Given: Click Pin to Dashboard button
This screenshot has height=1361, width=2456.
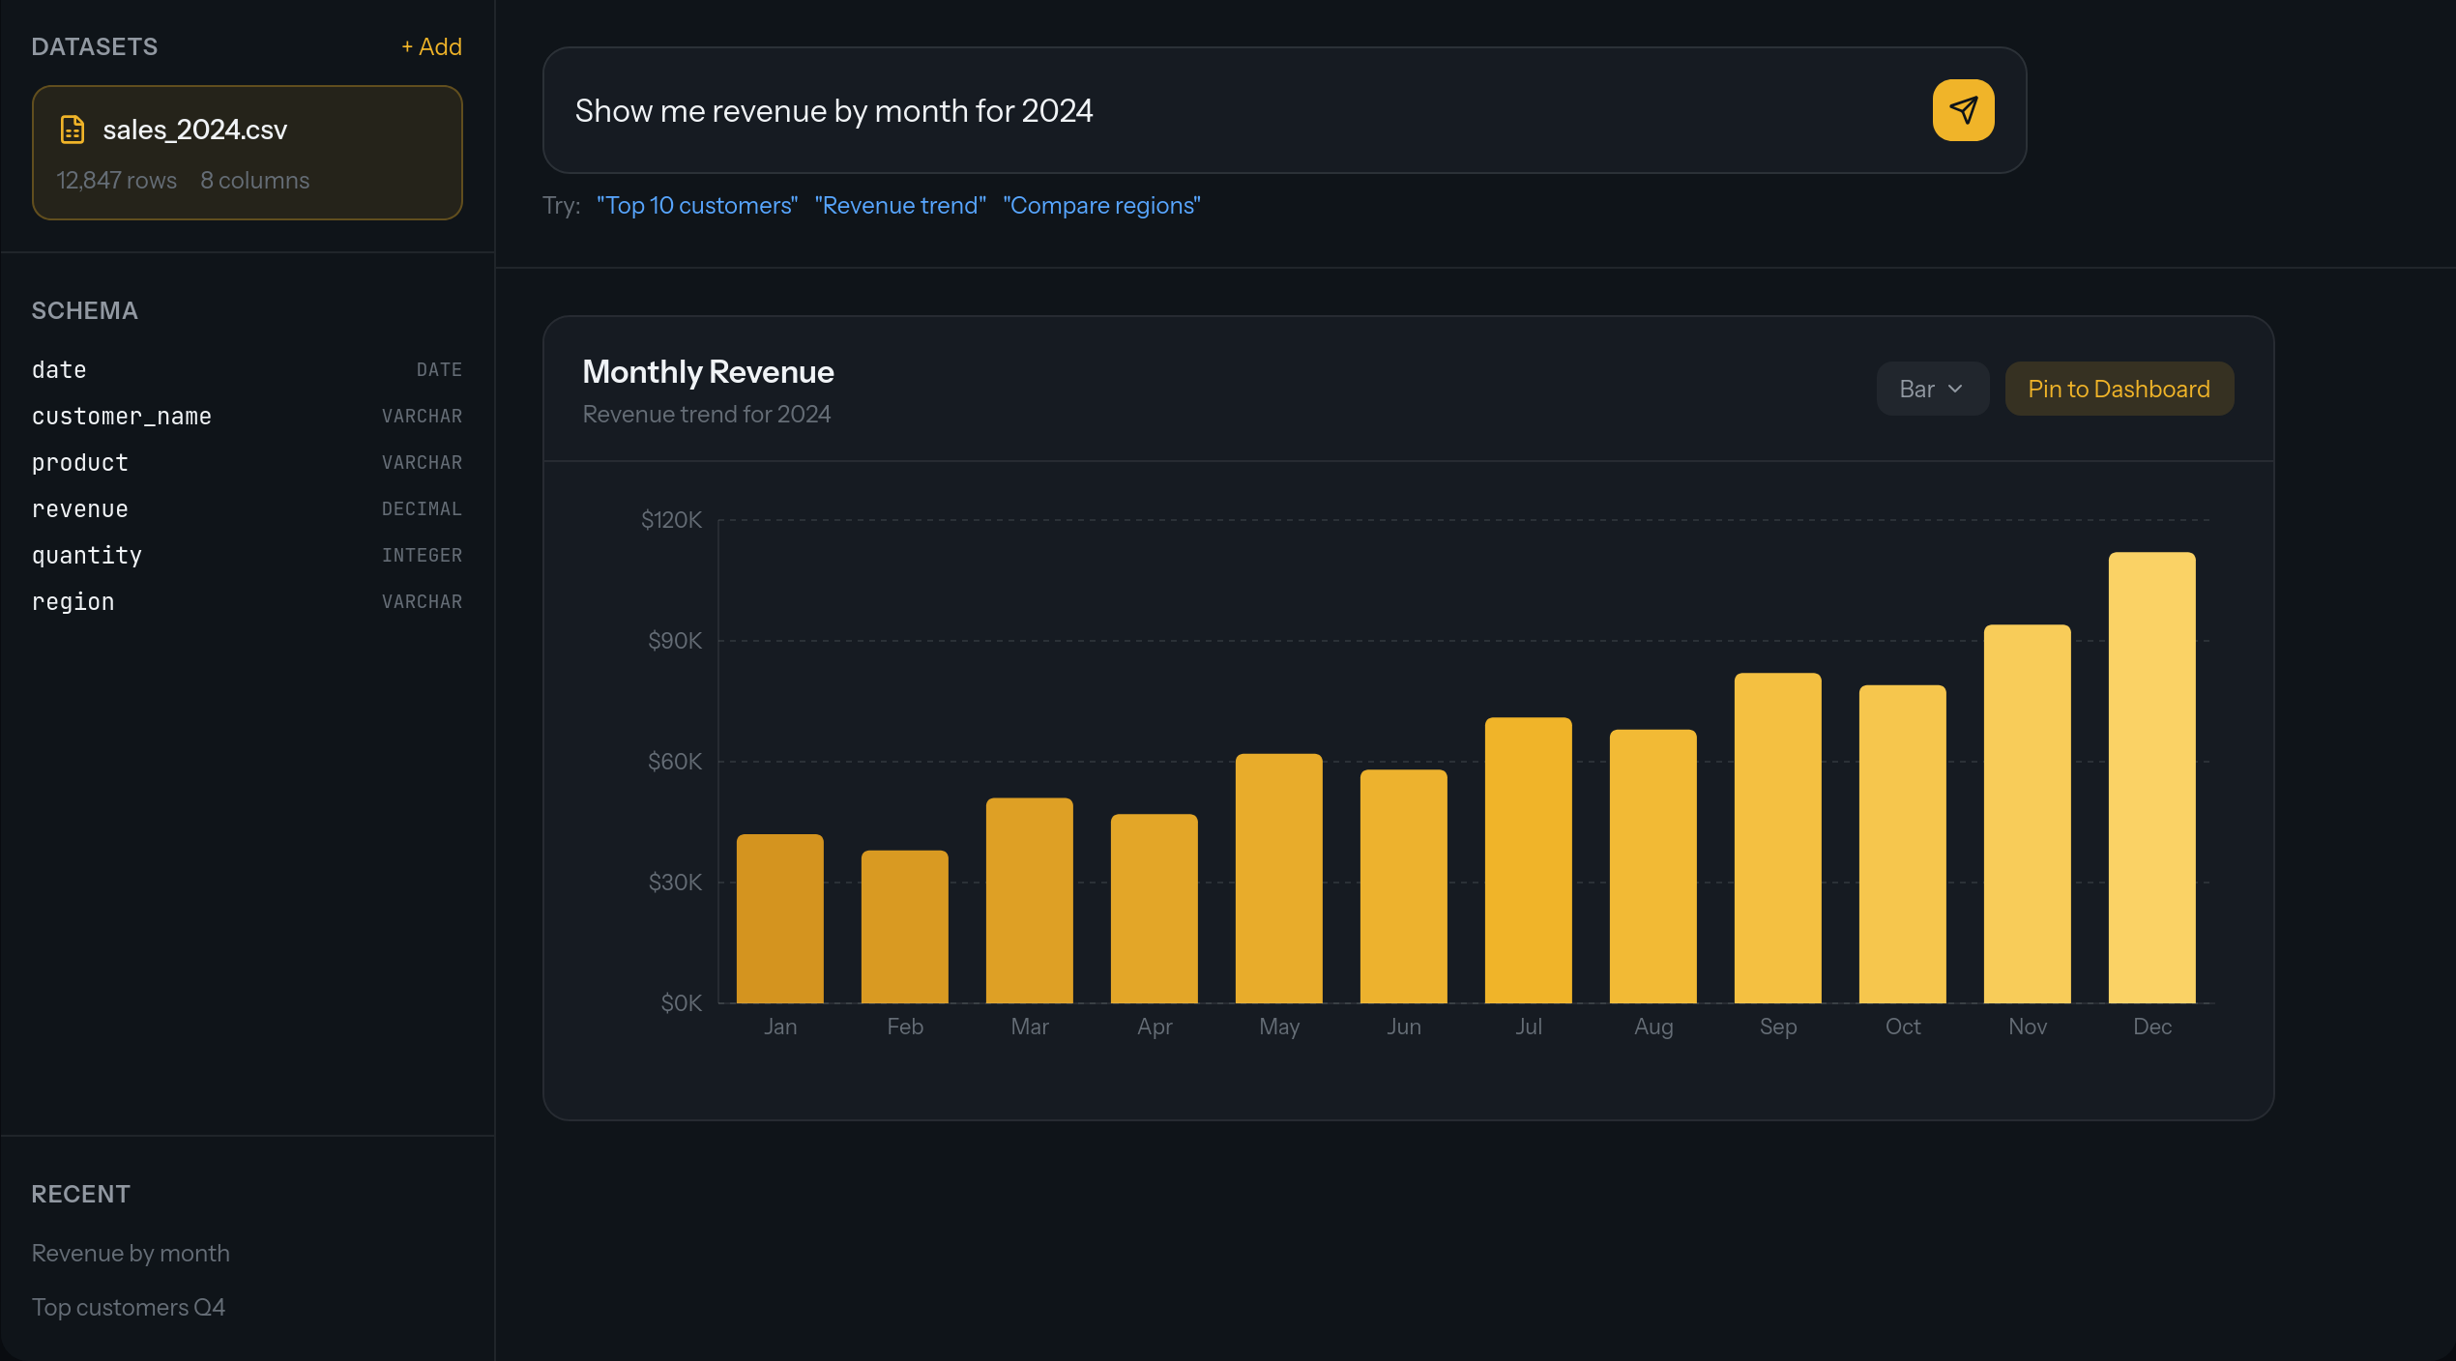Looking at the screenshot, I should click(x=2119, y=389).
